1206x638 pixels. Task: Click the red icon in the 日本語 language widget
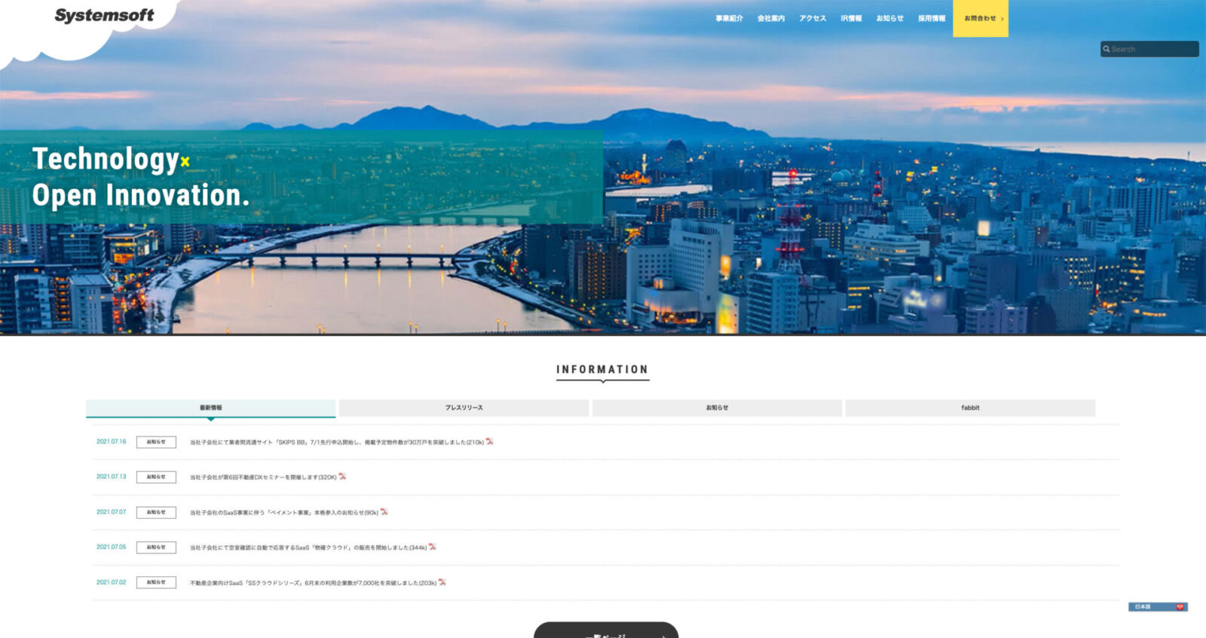[x=1179, y=607]
